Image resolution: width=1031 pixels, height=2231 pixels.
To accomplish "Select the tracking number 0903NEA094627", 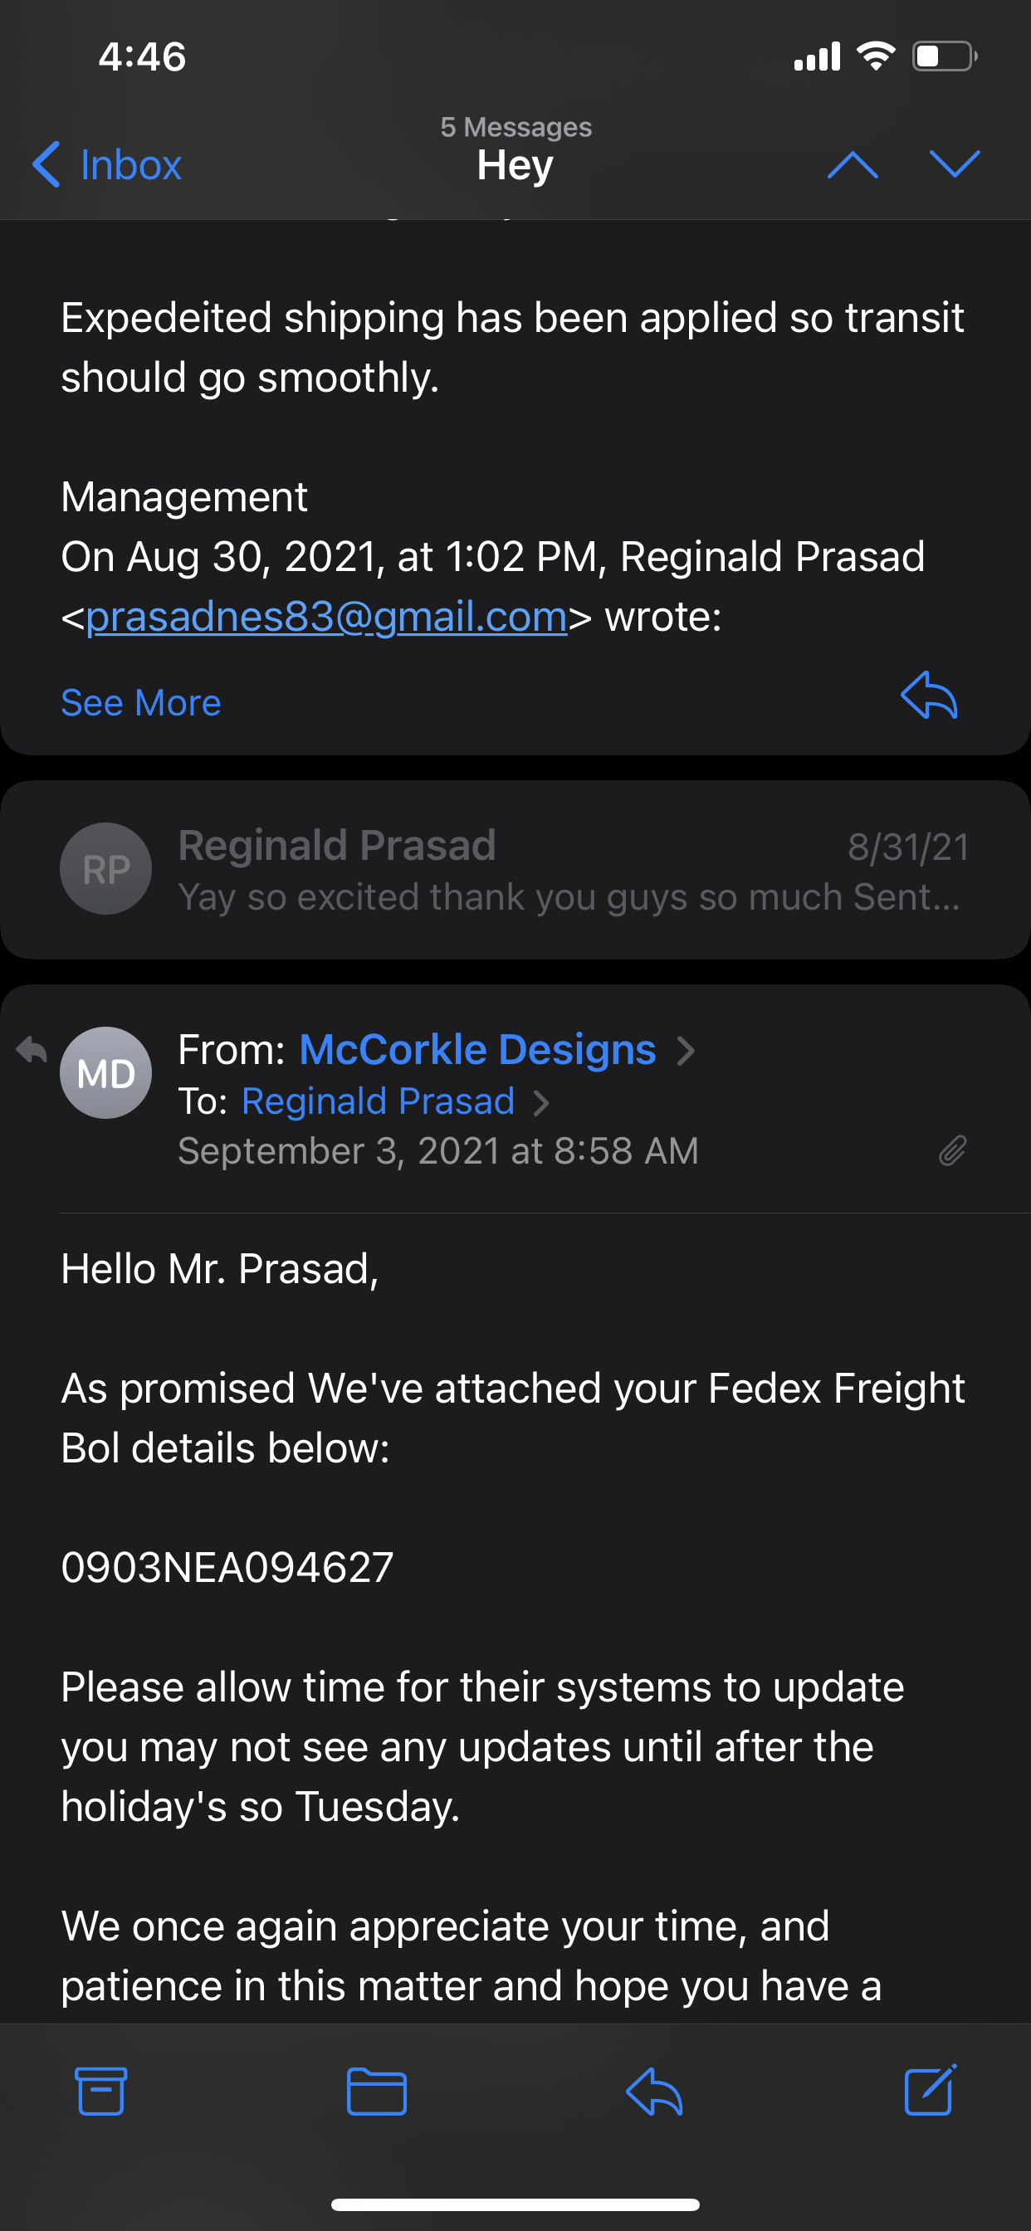I will (x=227, y=1568).
